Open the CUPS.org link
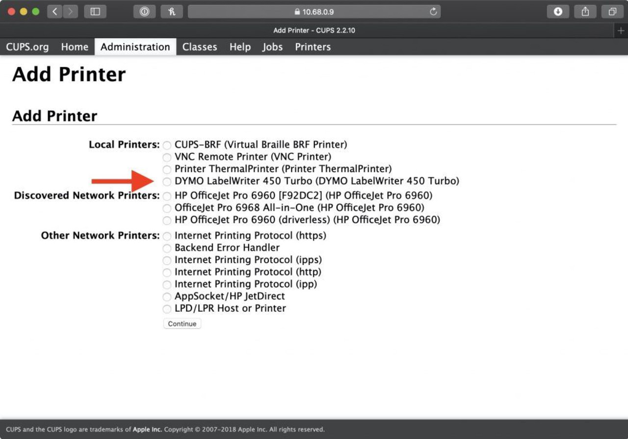This screenshot has width=628, height=439. tap(27, 47)
